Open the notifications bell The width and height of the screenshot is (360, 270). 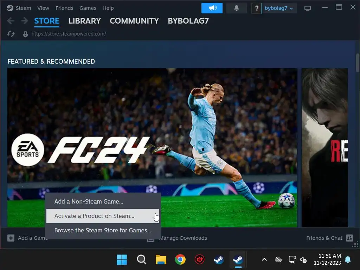[237, 8]
